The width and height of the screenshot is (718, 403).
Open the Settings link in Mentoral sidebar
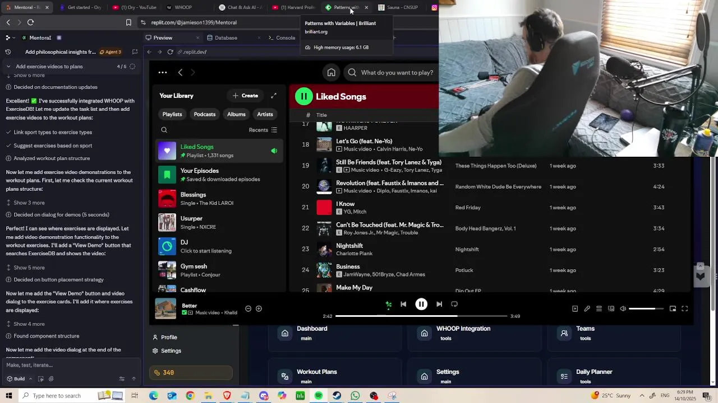[167, 351]
